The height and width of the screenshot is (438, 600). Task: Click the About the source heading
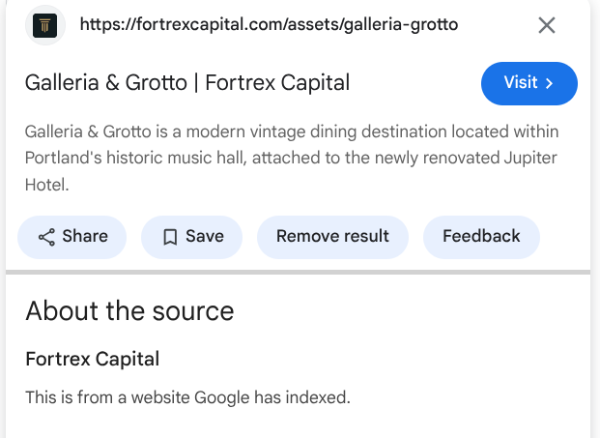click(x=129, y=311)
